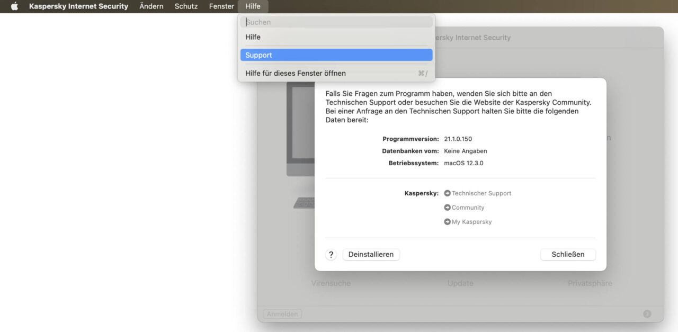Click the Deinstallieren button
The image size is (678, 332).
pos(371,254)
